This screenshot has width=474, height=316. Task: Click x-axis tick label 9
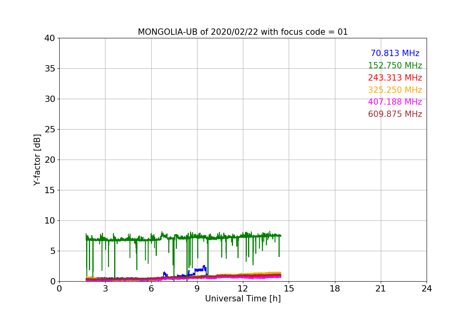(x=197, y=289)
